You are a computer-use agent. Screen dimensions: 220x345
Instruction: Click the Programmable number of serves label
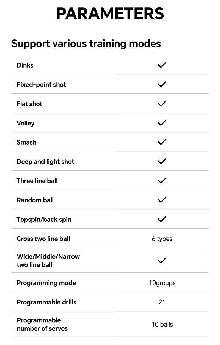click(x=42, y=324)
